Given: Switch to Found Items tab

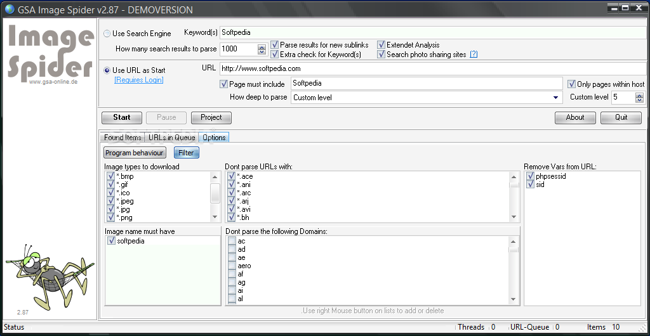Looking at the screenshot, I should click(x=123, y=138).
